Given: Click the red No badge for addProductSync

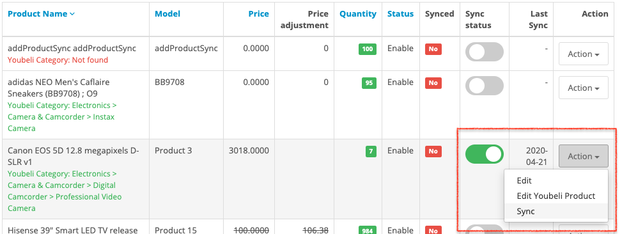Looking at the screenshot, I should coord(433,49).
